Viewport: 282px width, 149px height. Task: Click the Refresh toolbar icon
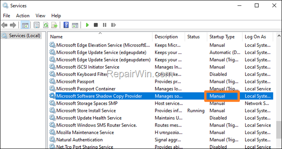pos(45,25)
